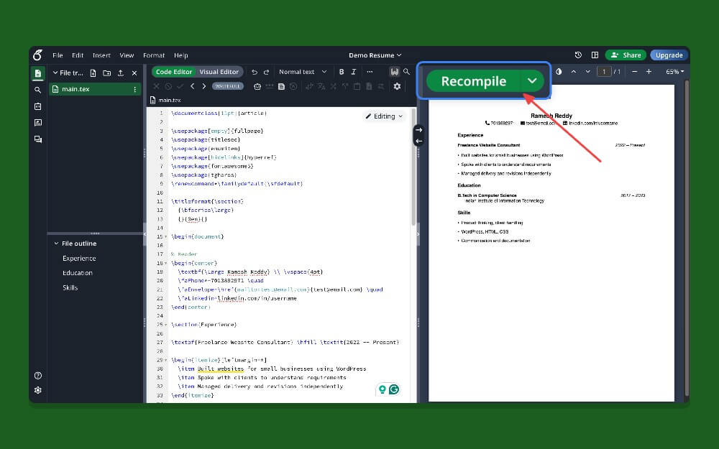Open the Recompile options dropdown chevron
This screenshot has width=719, height=449.
532,81
